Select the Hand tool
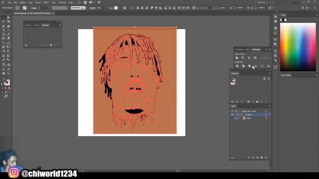Screen dimensions: 319x179 (3, 73)
